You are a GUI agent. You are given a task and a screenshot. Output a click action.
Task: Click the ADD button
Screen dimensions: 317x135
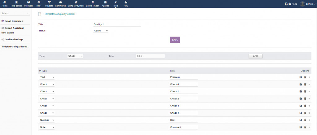click(x=255, y=56)
